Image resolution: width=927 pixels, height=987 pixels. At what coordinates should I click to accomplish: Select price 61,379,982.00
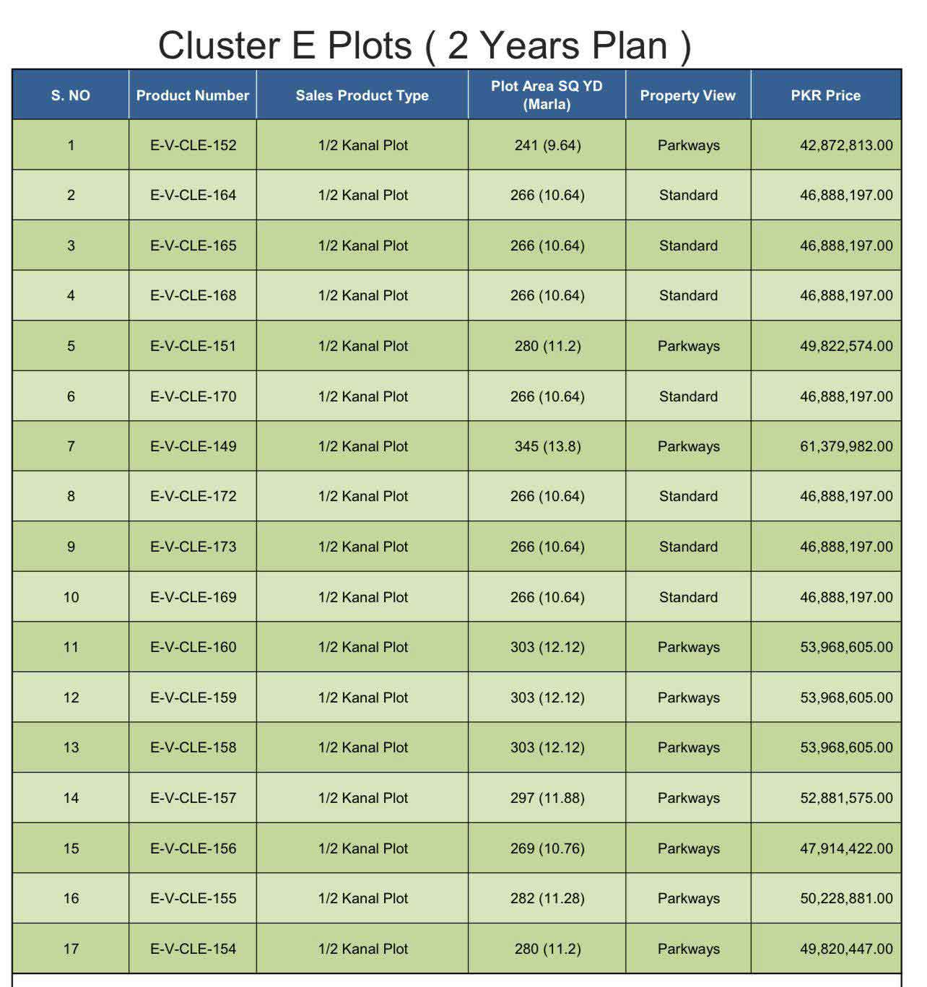click(x=826, y=446)
